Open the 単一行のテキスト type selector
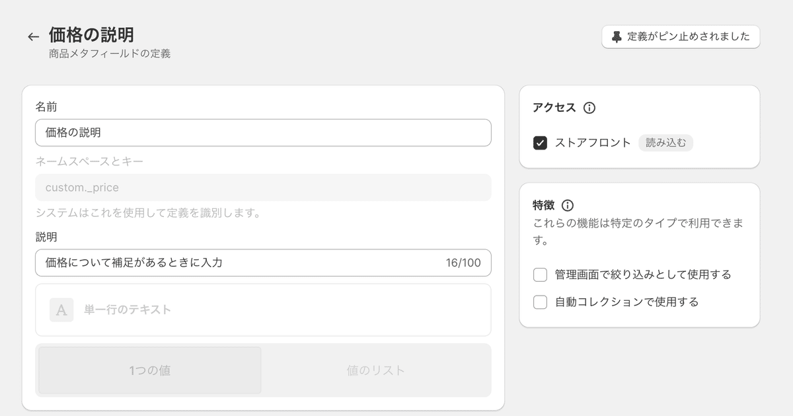793x416 pixels. click(x=263, y=310)
